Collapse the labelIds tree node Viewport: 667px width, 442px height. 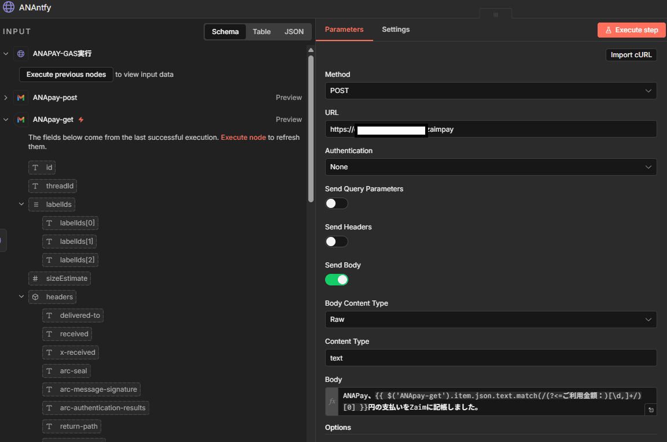21,204
